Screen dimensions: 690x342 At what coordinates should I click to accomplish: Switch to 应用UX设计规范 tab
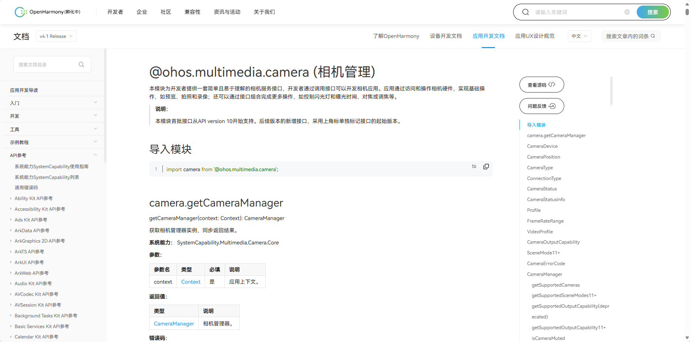pos(535,36)
